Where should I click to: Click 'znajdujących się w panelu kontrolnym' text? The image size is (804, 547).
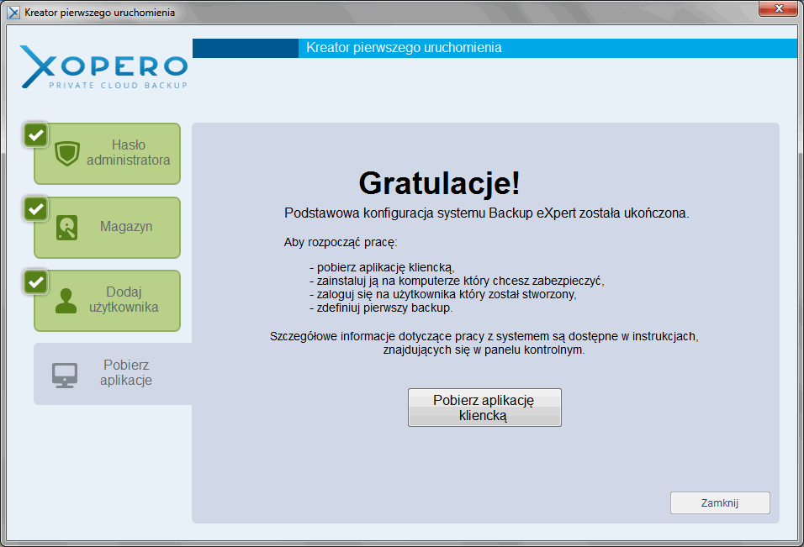pyautogui.click(x=484, y=350)
